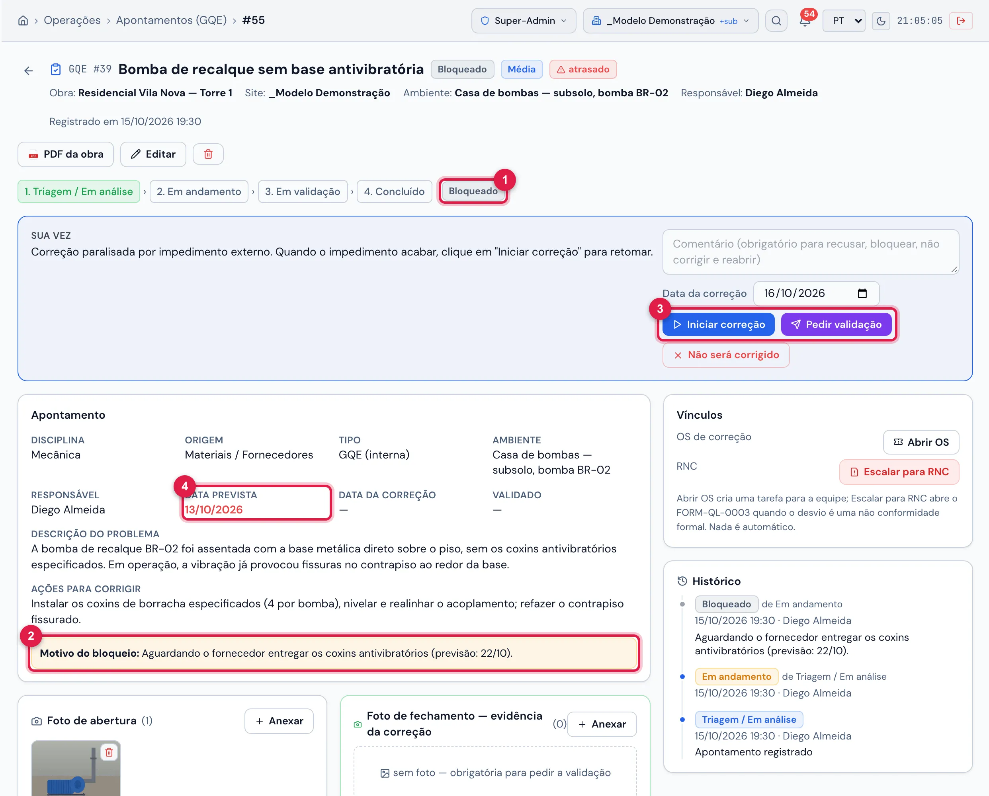This screenshot has height=796, width=989.
Task: Select step 3. Em validação
Action: click(303, 191)
